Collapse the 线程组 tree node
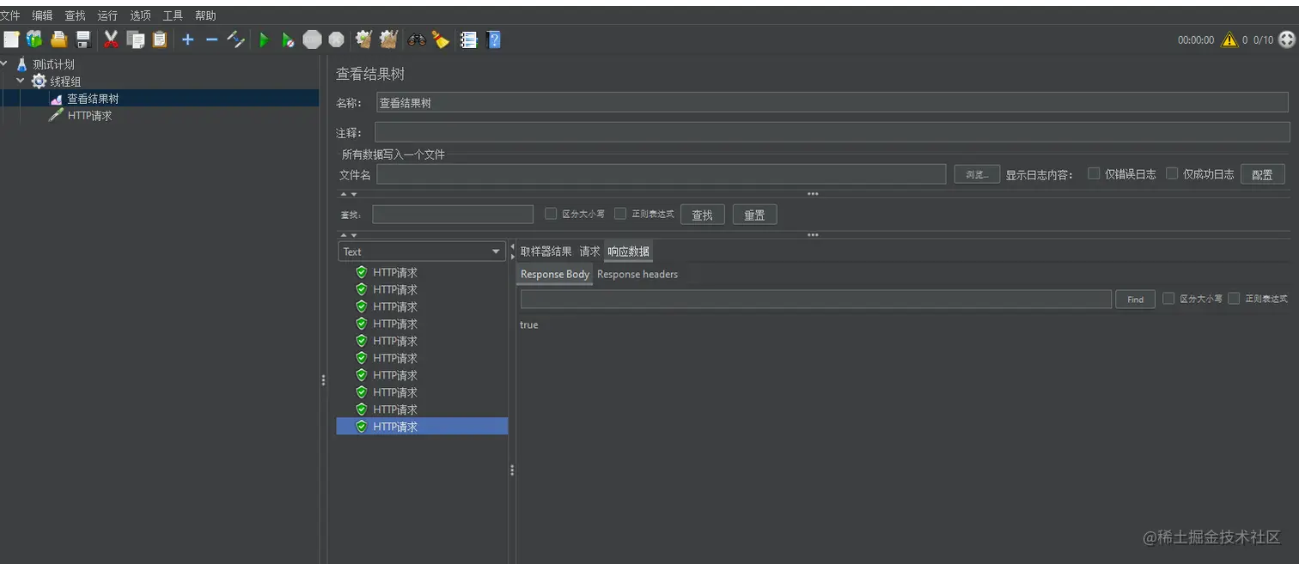The image size is (1299, 564). [x=20, y=81]
